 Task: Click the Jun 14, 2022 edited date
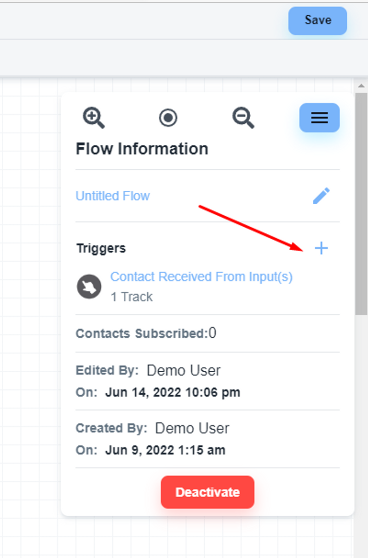click(172, 393)
